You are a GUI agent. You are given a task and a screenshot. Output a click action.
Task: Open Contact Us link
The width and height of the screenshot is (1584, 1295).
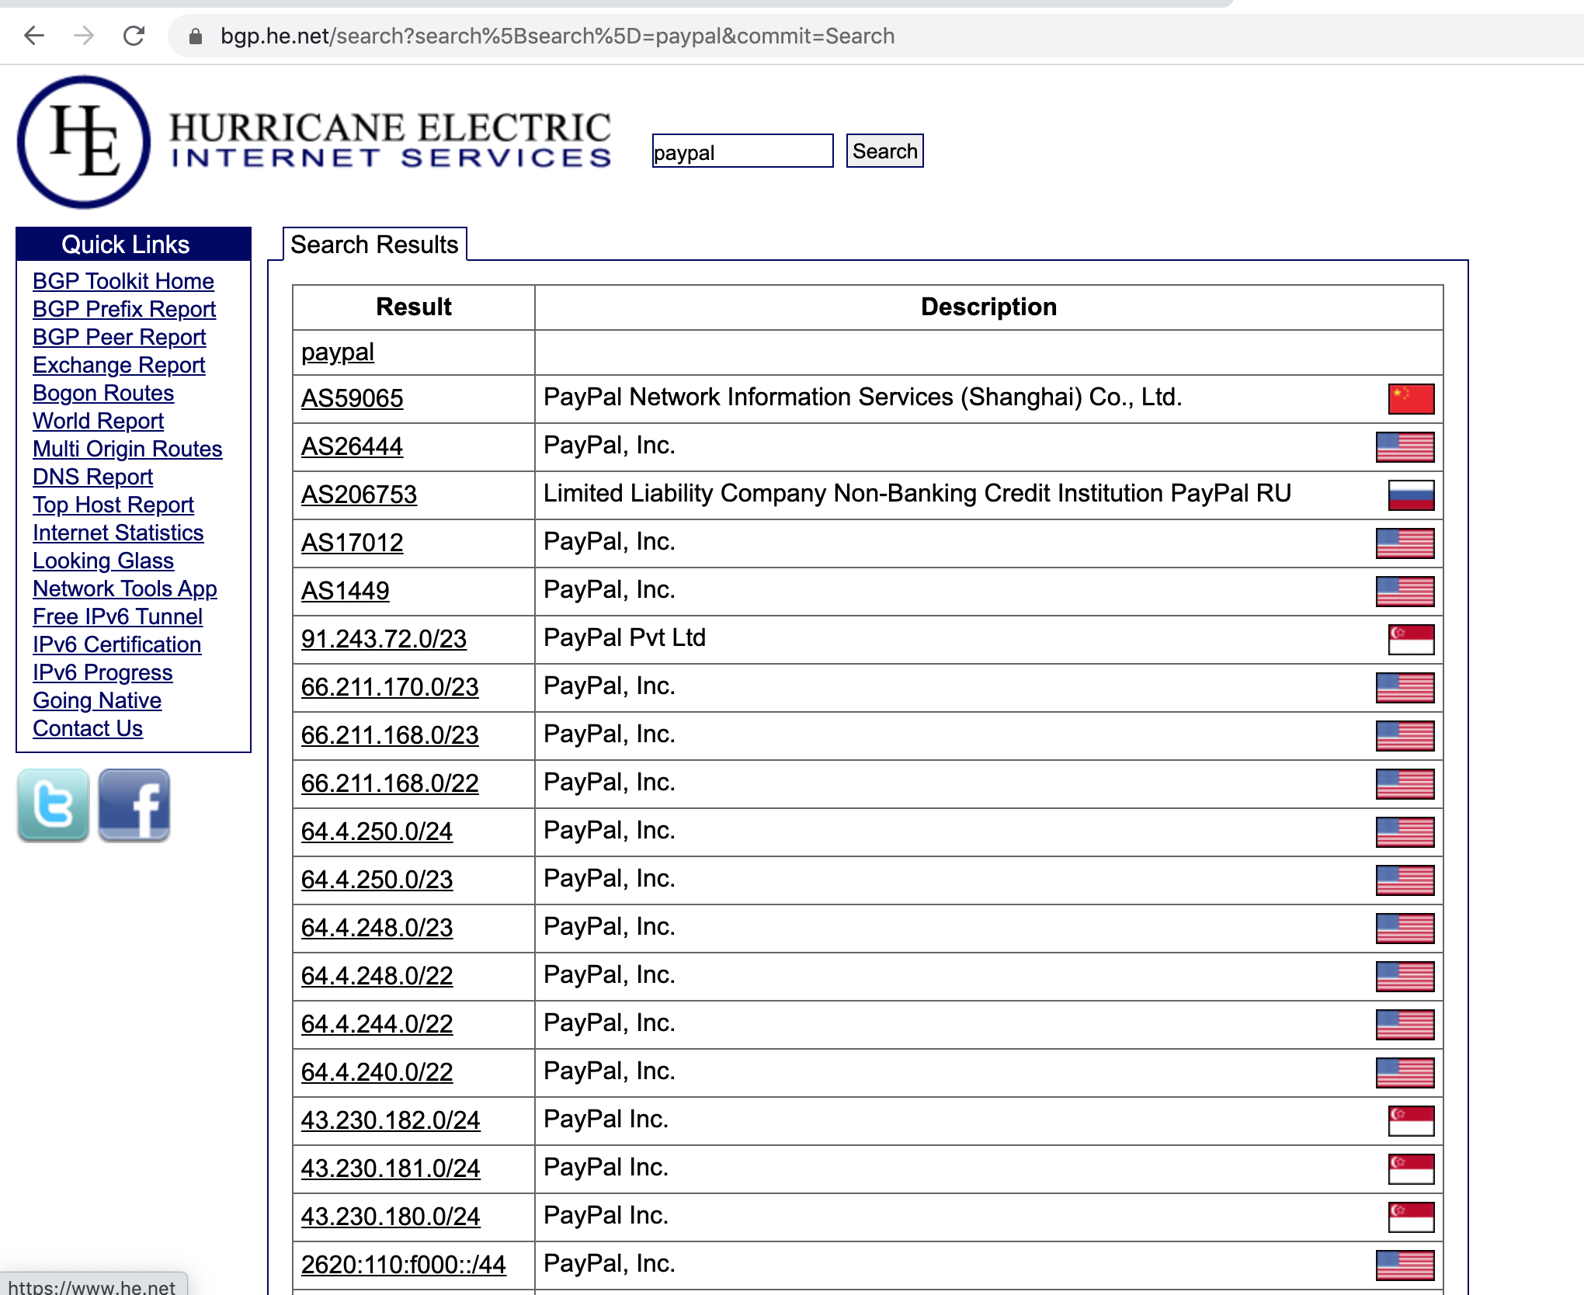point(88,728)
